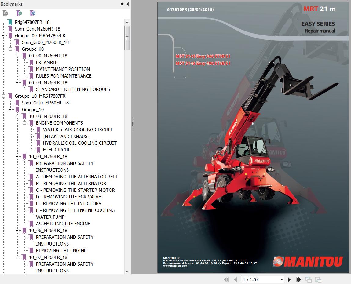Go to RULES FOR MAINTENANCE bookmark
Viewport: 351px width, 284px height.
click(x=64, y=76)
